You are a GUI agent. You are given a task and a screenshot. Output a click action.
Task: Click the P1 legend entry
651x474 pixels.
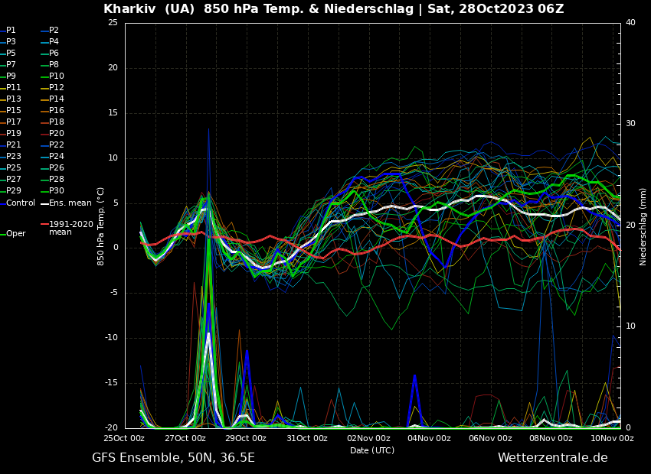(x=11, y=31)
